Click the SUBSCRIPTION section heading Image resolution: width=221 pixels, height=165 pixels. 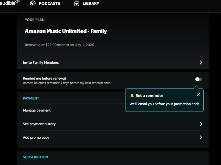[x=35, y=157]
